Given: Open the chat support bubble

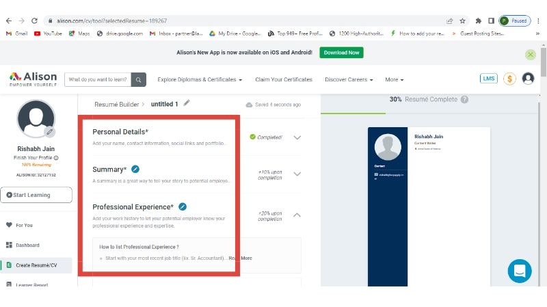Looking at the screenshot, I should (520, 271).
